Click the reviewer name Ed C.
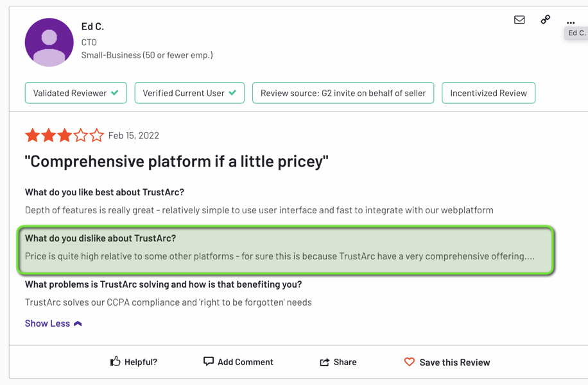Viewport: 588px width, 385px height. click(92, 26)
